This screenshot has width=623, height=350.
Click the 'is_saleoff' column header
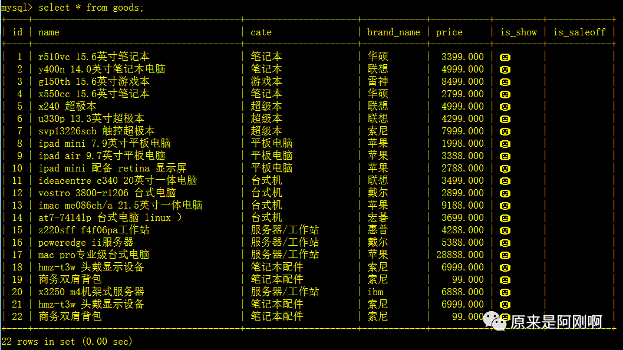[x=579, y=32]
